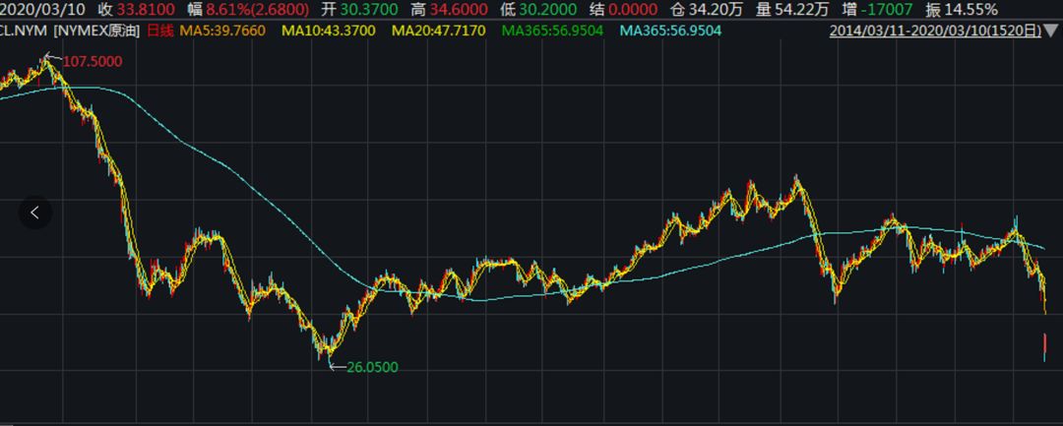Click the 107.5000 high price marker
This screenshot has height=426, width=1063.
(93, 62)
